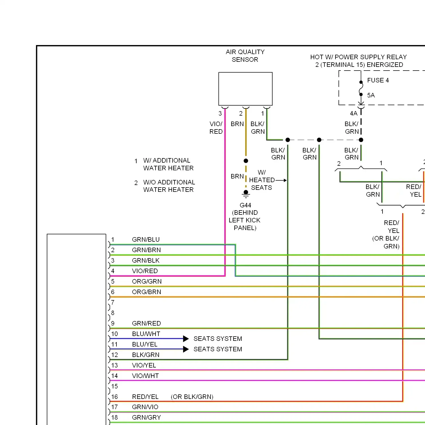Screen dimensions: 425x425
Task: Click the G44 behind left kick panel label
Action: (x=245, y=216)
